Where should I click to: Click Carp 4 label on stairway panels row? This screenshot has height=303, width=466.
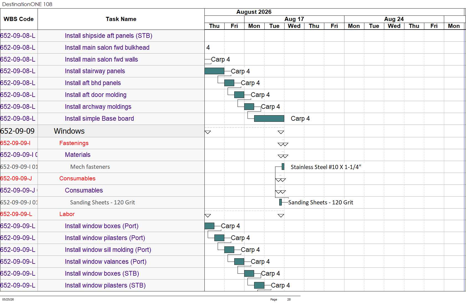coord(240,71)
